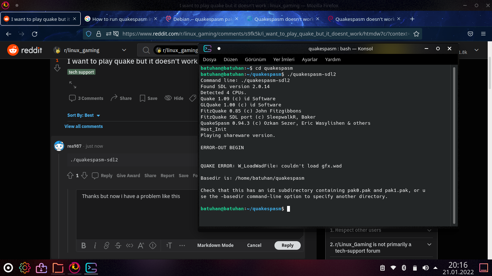Mark text as spoiler in reply editor

153,245
